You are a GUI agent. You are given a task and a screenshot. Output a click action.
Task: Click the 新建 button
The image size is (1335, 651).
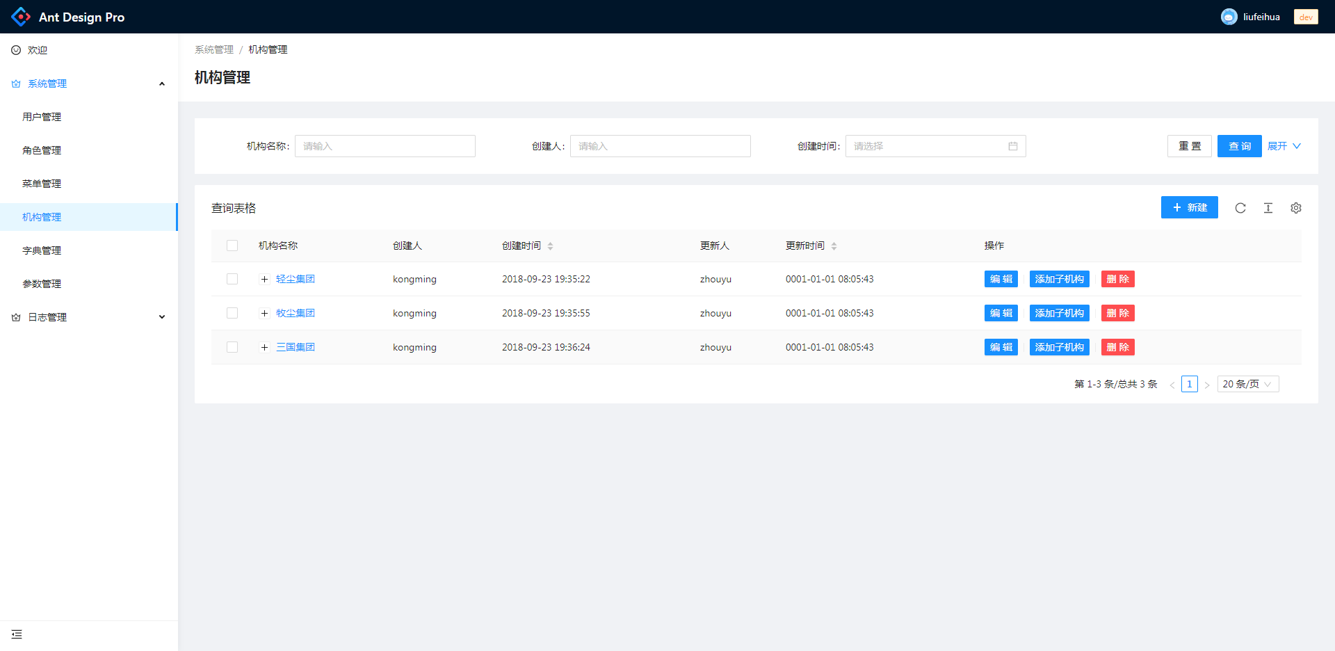pyautogui.click(x=1189, y=207)
